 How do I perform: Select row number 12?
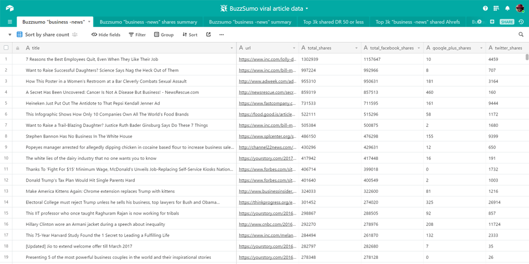click(6, 180)
